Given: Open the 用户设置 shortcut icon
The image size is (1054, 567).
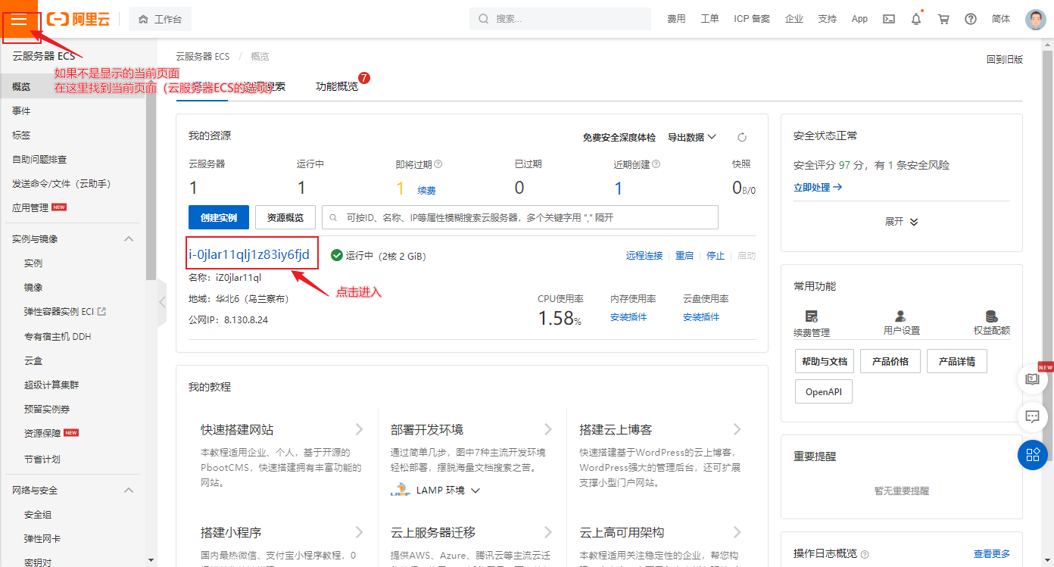Looking at the screenshot, I should point(900,316).
